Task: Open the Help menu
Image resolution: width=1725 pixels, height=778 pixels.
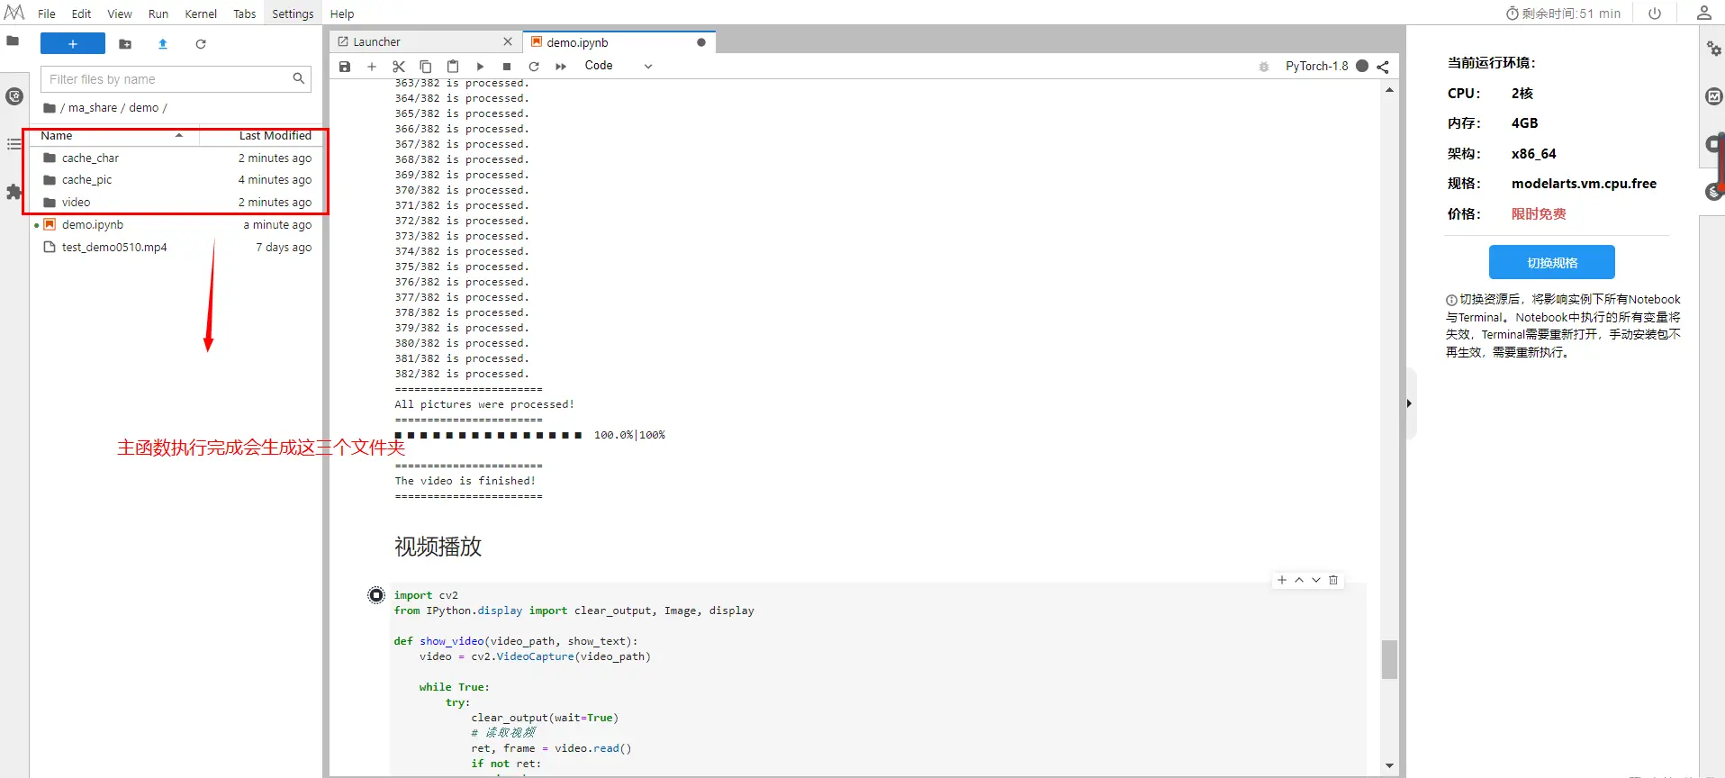Action: click(x=342, y=14)
